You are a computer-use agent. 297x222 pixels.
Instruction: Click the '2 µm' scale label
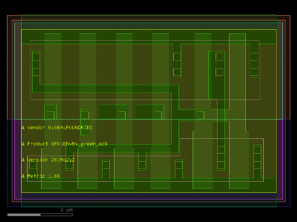point(66,210)
